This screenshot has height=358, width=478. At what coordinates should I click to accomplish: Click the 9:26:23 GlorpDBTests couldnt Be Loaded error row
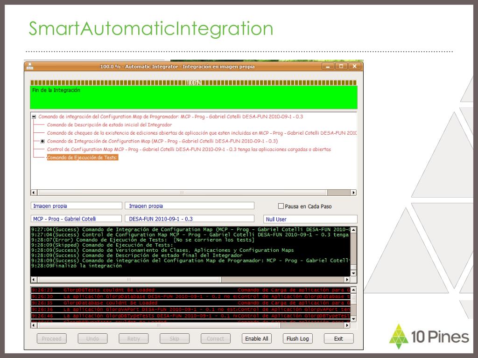tap(190, 290)
